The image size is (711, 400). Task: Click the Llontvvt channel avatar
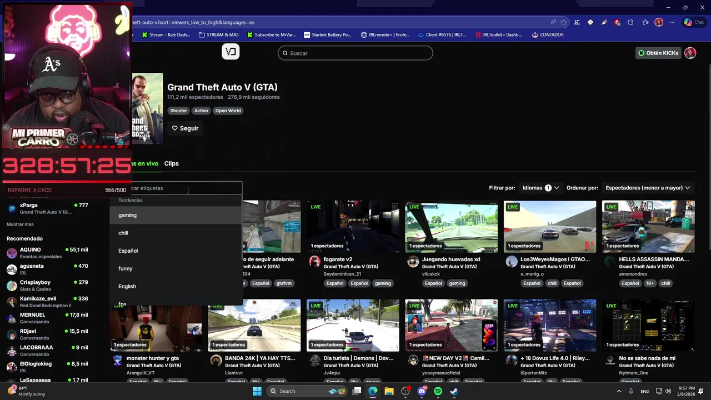click(216, 361)
